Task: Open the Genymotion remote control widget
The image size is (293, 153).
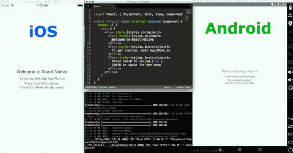Action: click(290, 39)
